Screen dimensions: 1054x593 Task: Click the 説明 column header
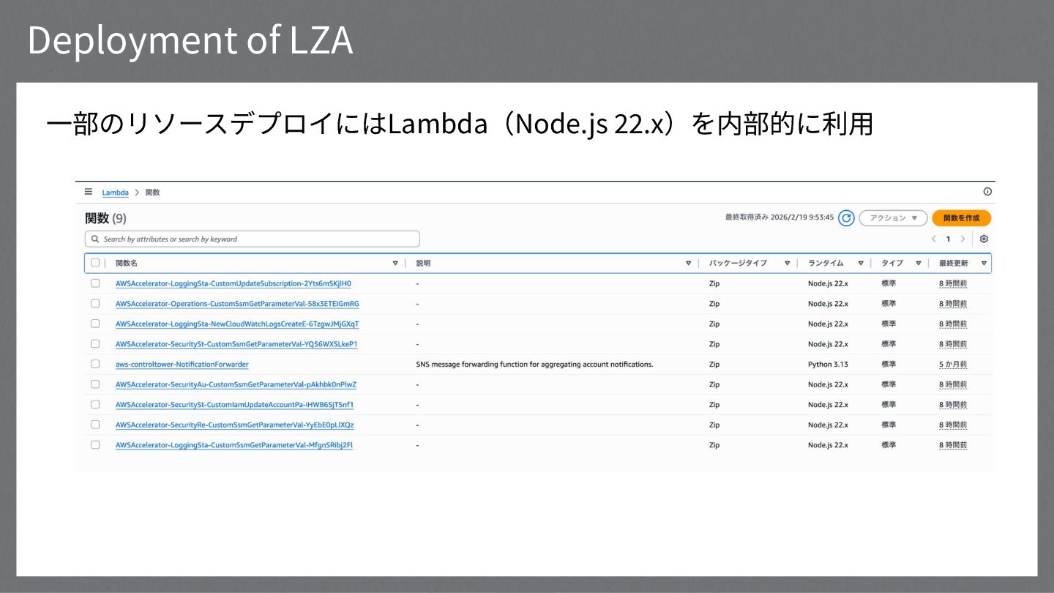(x=423, y=263)
